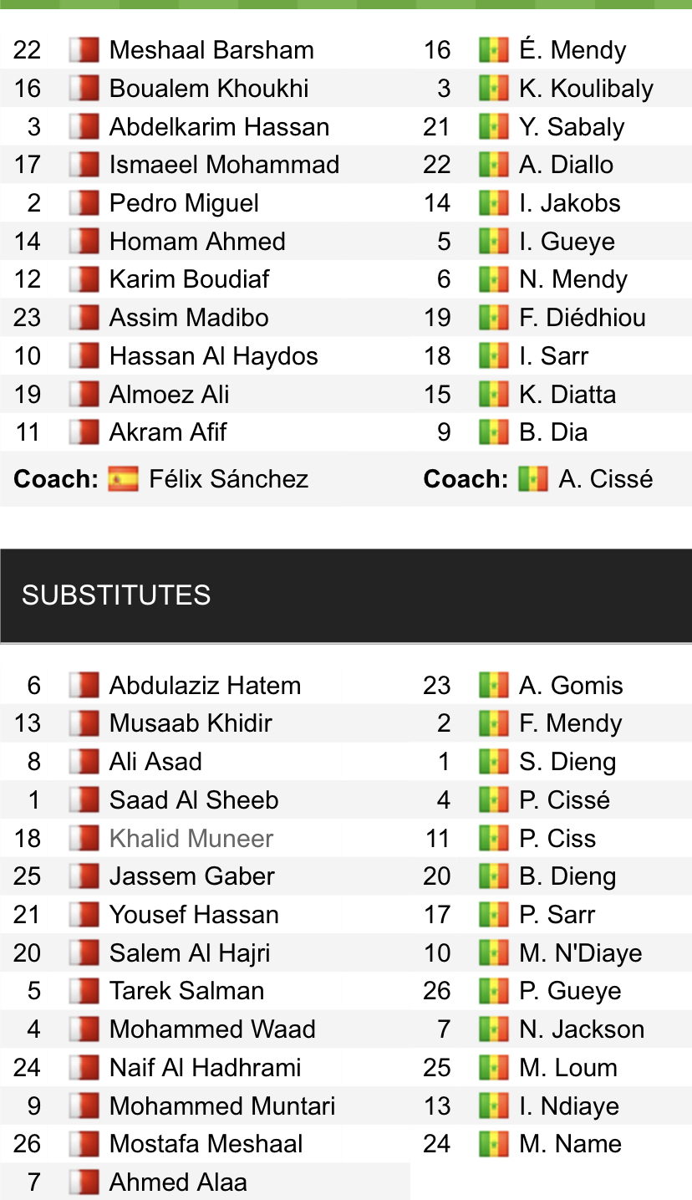
Task: Open greyed-out player Khalid Muneer
Action: pos(191,838)
